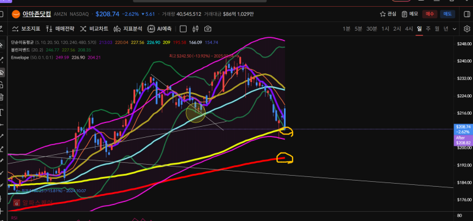The width and height of the screenshot is (473, 221).
Task: Click the 204.21 Envelope lower value
Action: pos(94,58)
